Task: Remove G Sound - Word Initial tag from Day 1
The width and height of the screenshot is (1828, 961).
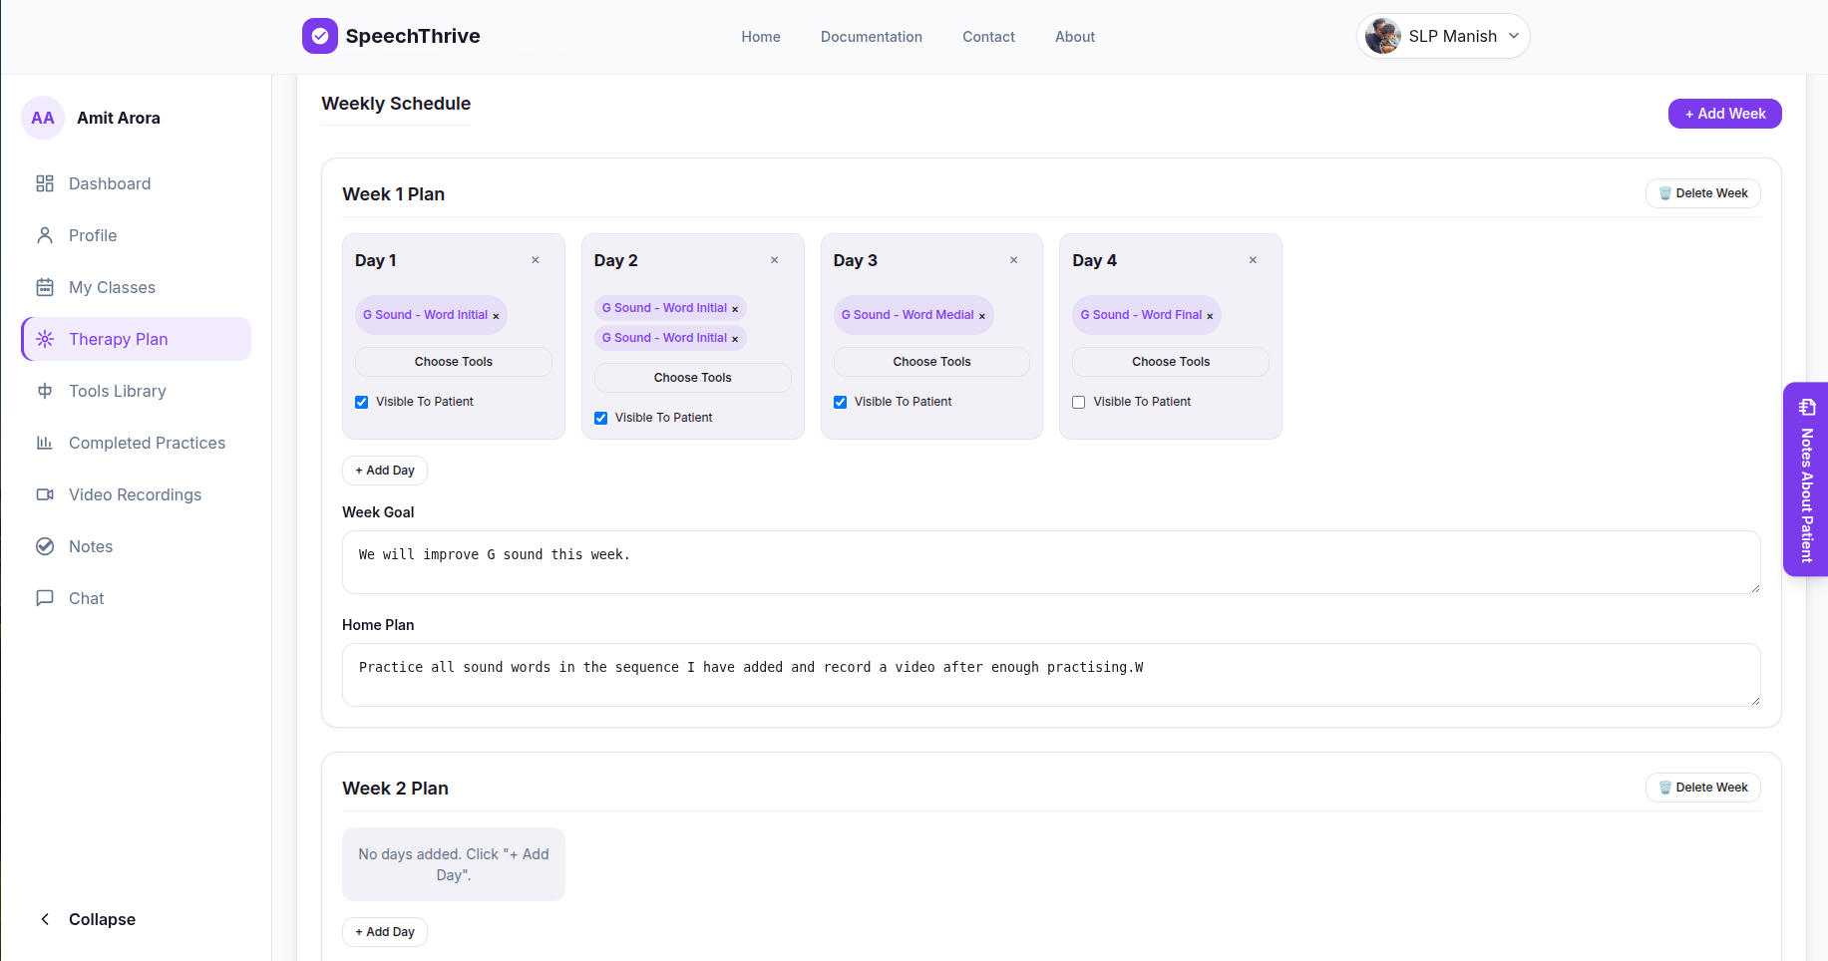Action: click(496, 316)
